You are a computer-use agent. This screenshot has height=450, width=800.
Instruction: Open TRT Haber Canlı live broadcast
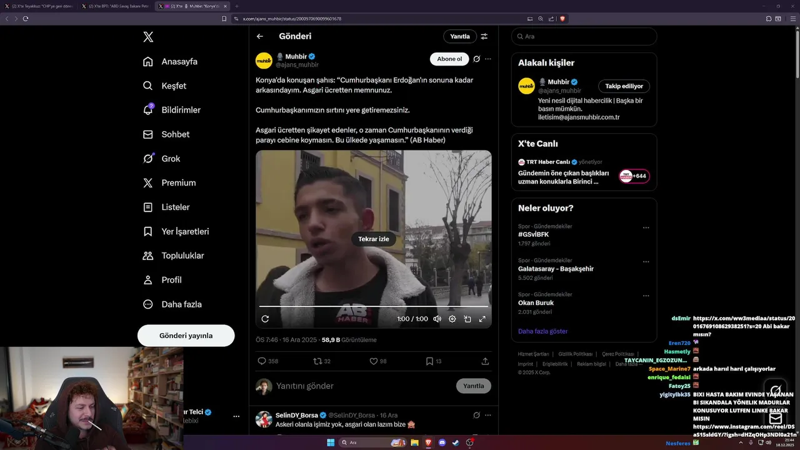(x=584, y=172)
